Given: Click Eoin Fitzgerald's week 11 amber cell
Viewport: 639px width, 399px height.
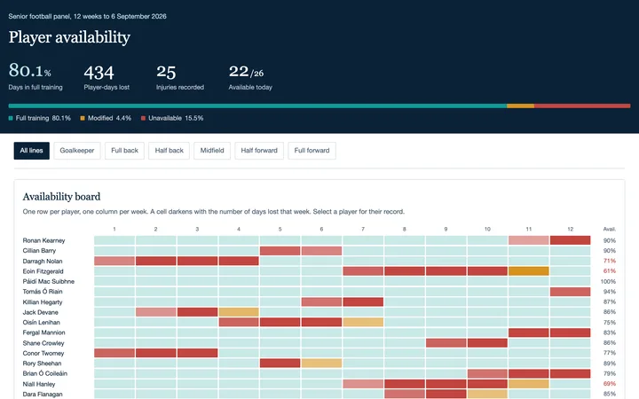Looking at the screenshot, I should [x=529, y=271].
